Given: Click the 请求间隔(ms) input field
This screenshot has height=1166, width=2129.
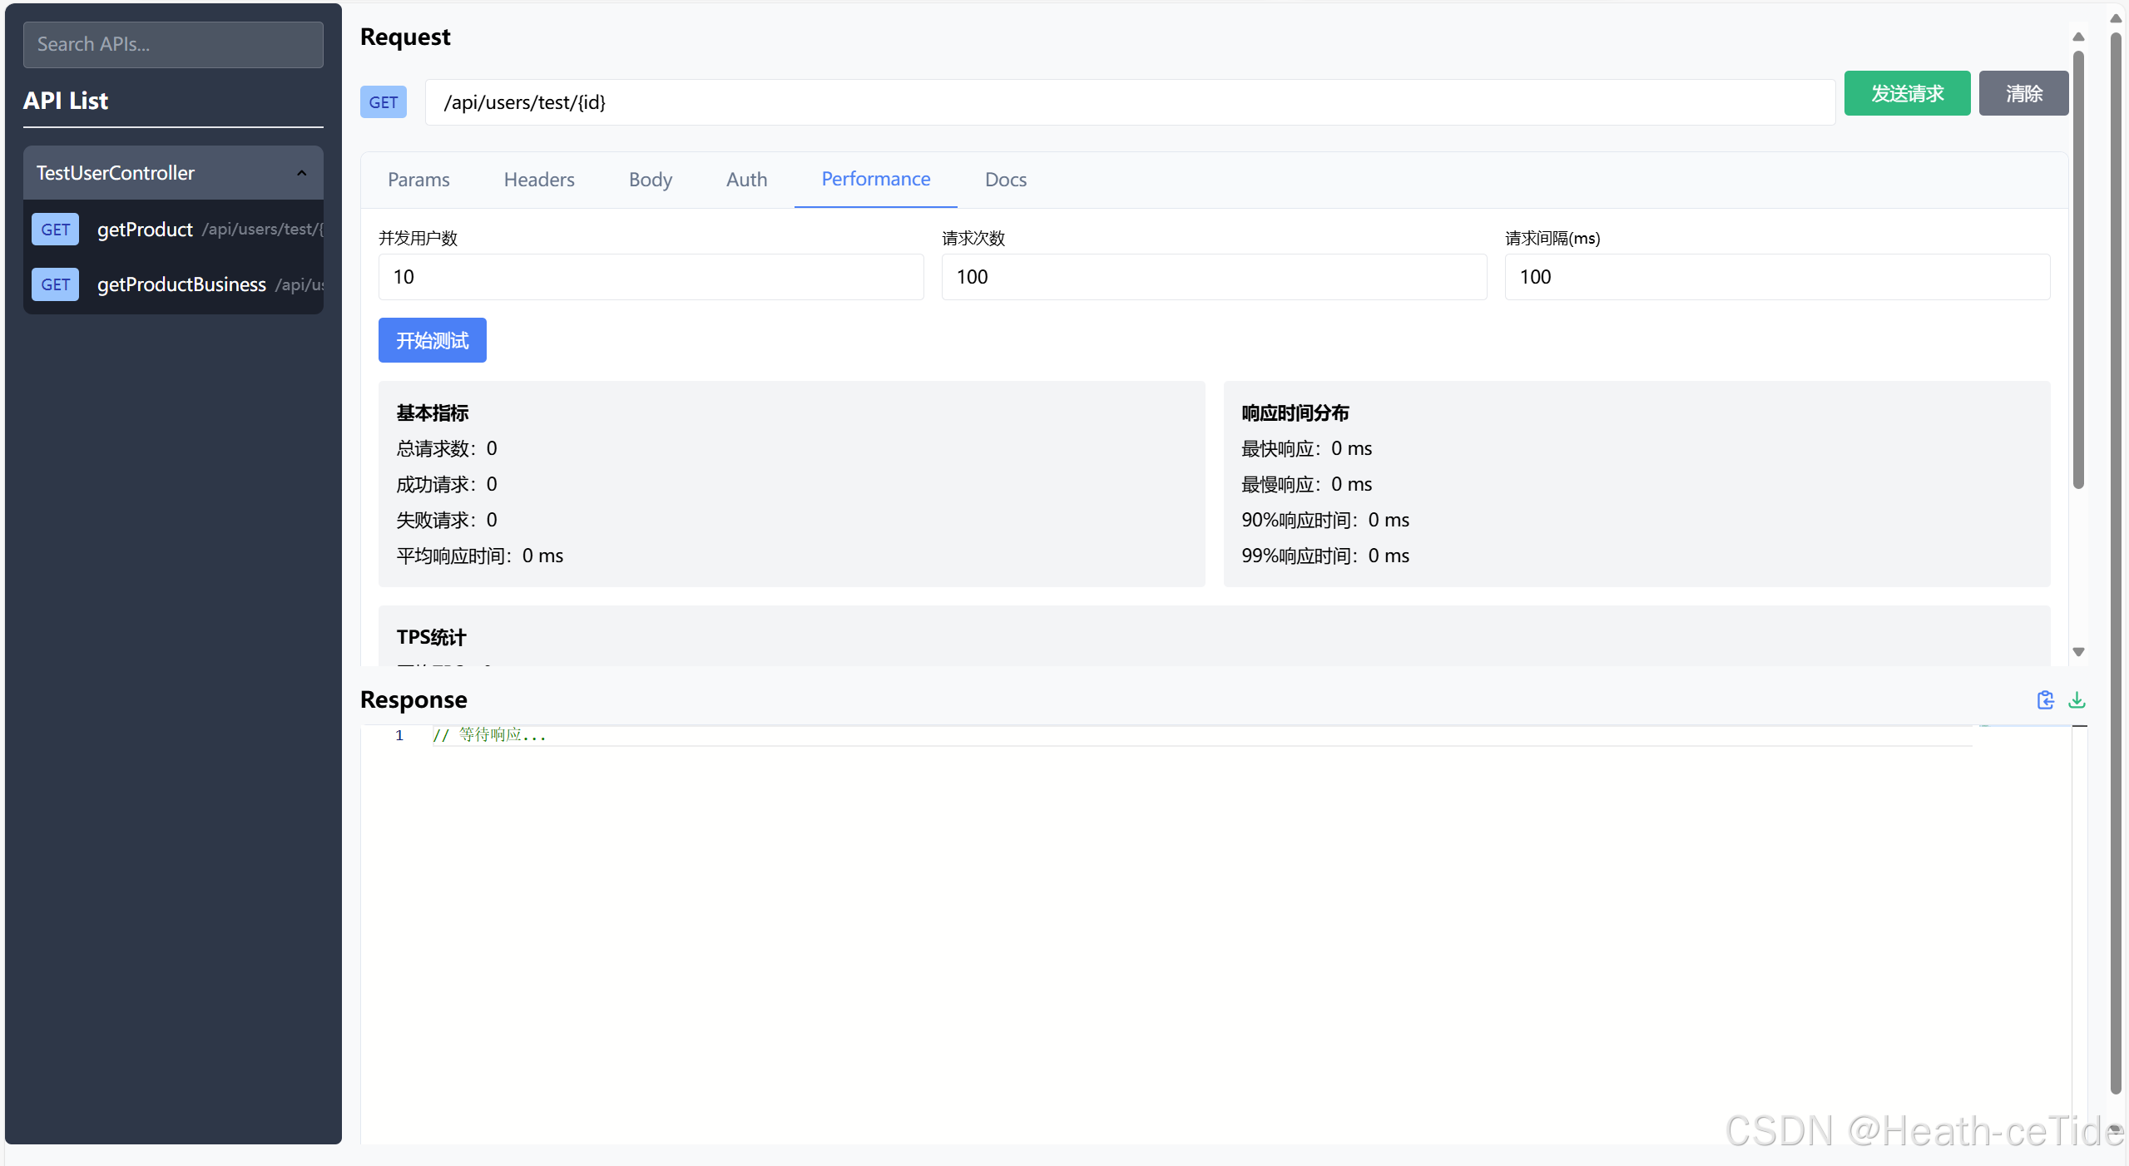Looking at the screenshot, I should point(1777,277).
